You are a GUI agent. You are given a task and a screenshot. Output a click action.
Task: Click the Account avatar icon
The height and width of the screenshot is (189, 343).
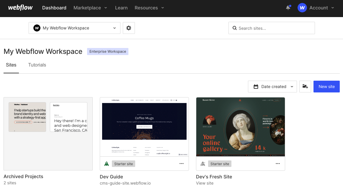click(302, 8)
